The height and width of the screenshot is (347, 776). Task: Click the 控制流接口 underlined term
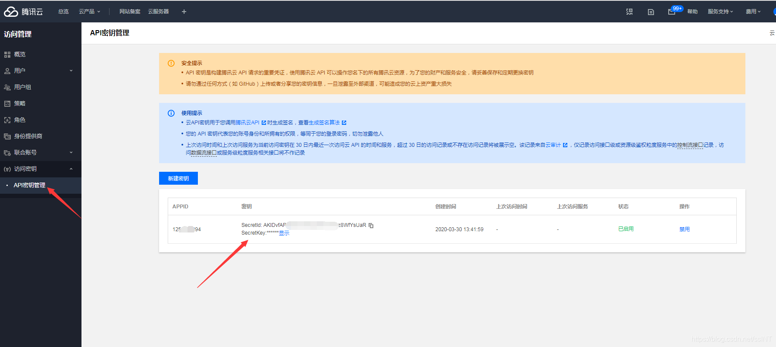(690, 145)
